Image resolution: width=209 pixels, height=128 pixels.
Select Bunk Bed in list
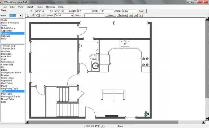click(x=6, y=56)
